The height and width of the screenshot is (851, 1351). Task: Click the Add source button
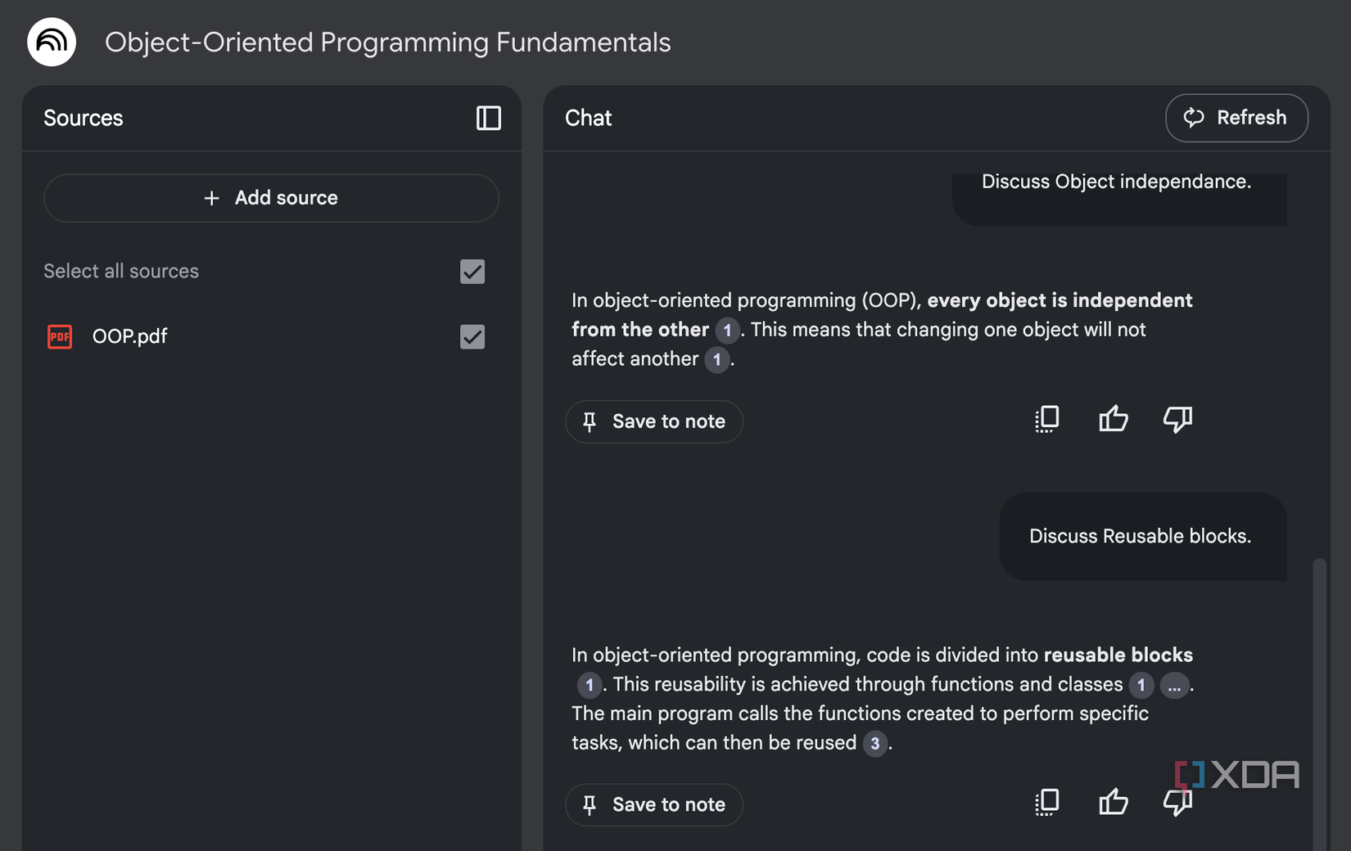coord(271,198)
